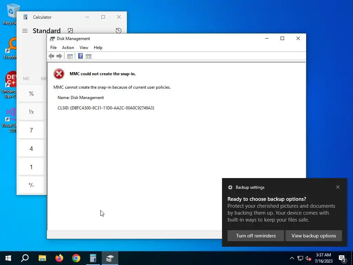This screenshot has width=353, height=265.
Task: Click the Calculator title bar app icon
Action: [x=26, y=17]
